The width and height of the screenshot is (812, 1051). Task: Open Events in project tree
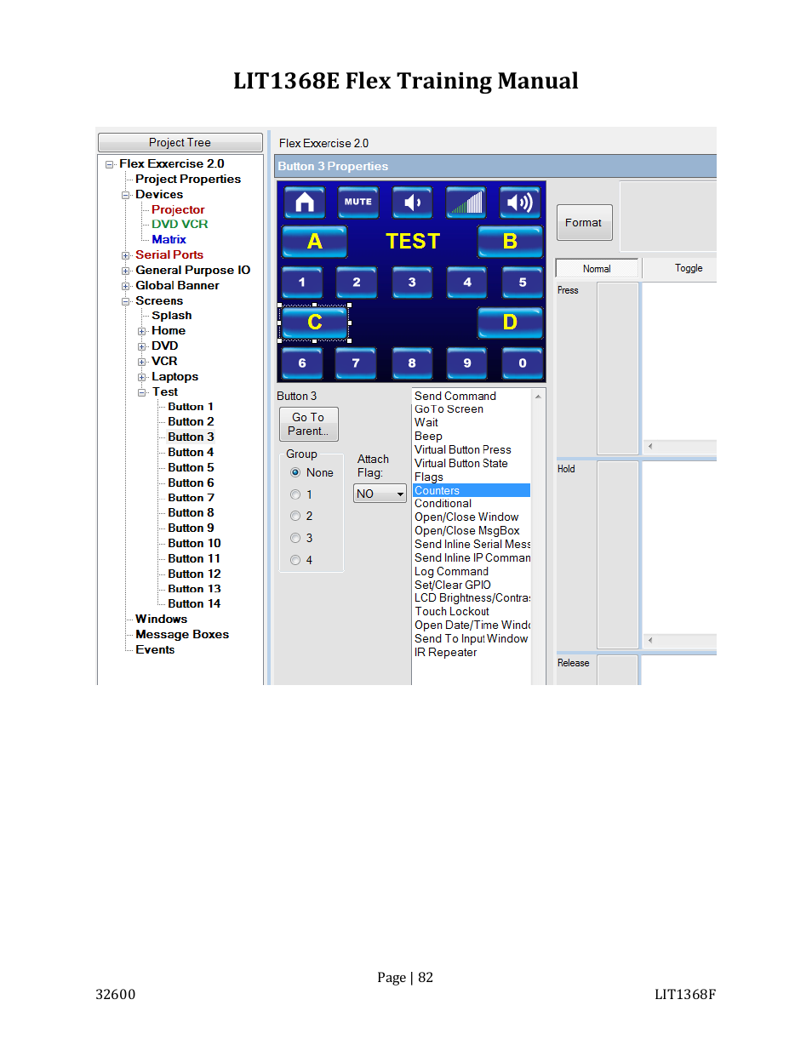pos(155,649)
